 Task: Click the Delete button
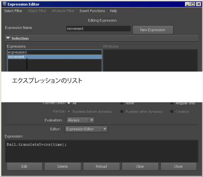63,166
